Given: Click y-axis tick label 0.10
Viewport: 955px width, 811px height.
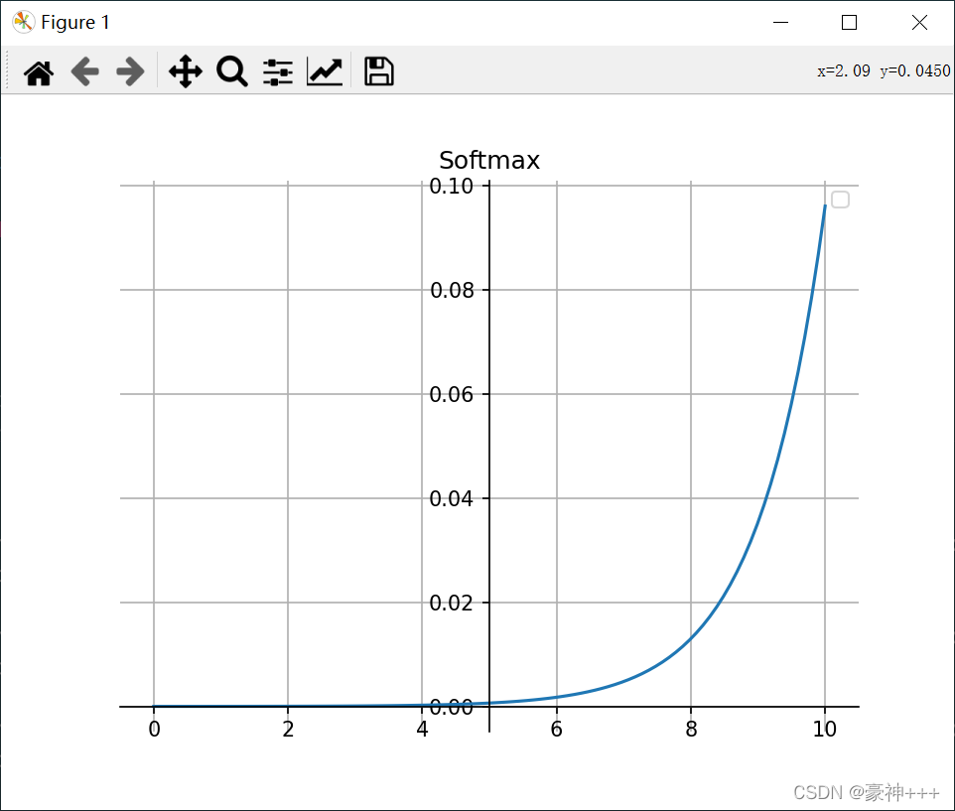Looking at the screenshot, I should tap(452, 187).
